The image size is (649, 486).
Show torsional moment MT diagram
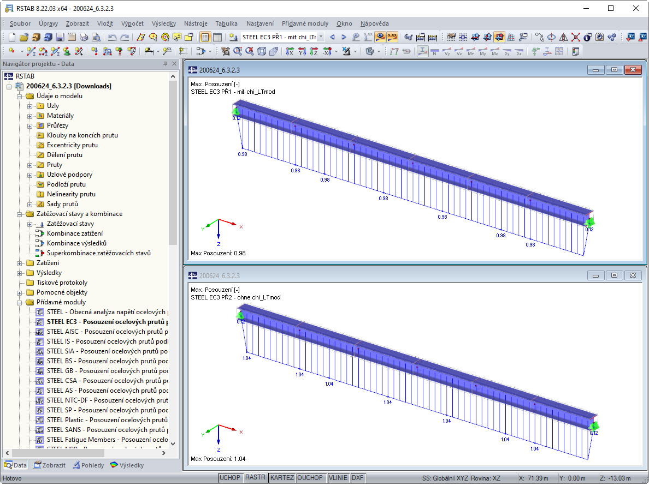click(470, 51)
